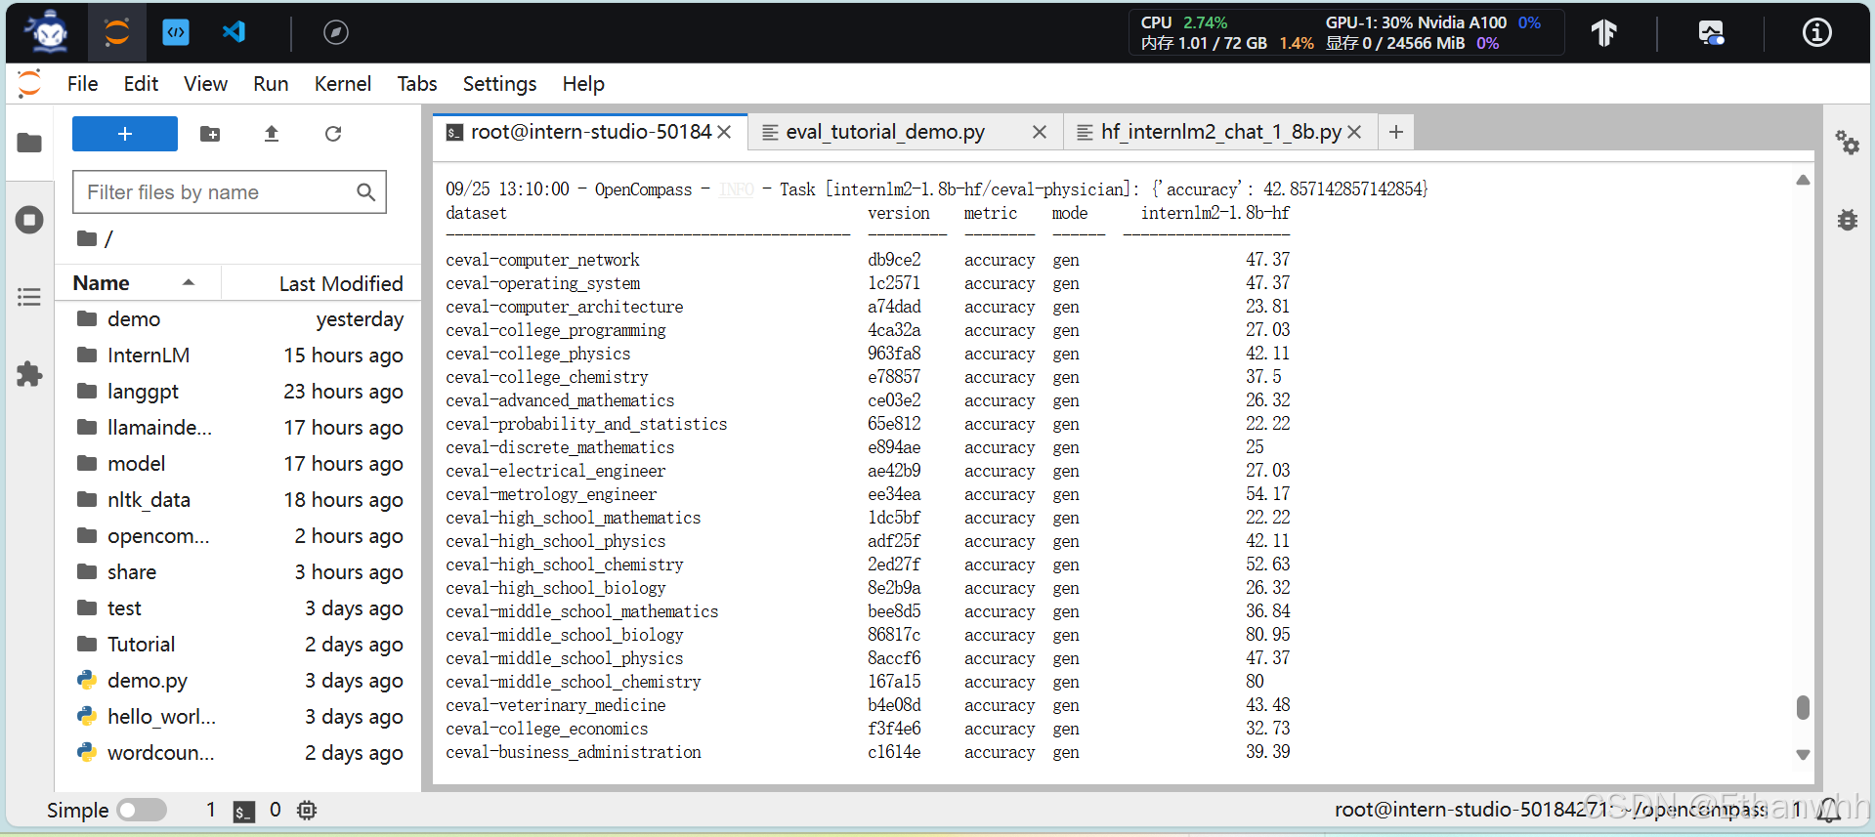The image size is (1875, 837).
Task: Click the InternStudio mascot logo
Action: [x=47, y=32]
